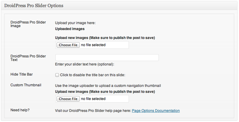The height and width of the screenshot is (122, 239).
Task: Click 'Visit our DroidPress Pro Slider help page' text
Action: click(x=93, y=111)
